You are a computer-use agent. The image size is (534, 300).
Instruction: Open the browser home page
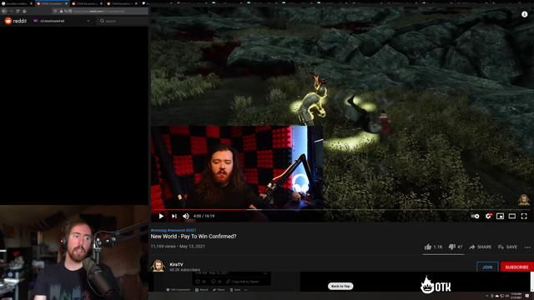click(x=24, y=11)
